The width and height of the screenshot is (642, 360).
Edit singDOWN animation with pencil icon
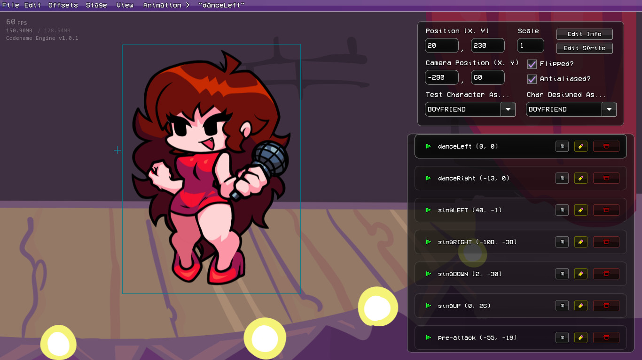581,274
